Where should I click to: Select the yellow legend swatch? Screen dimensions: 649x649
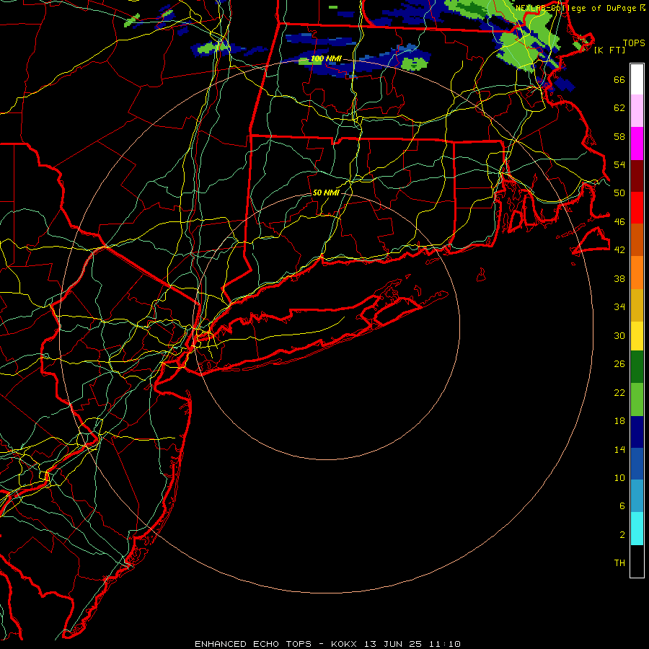(x=637, y=336)
